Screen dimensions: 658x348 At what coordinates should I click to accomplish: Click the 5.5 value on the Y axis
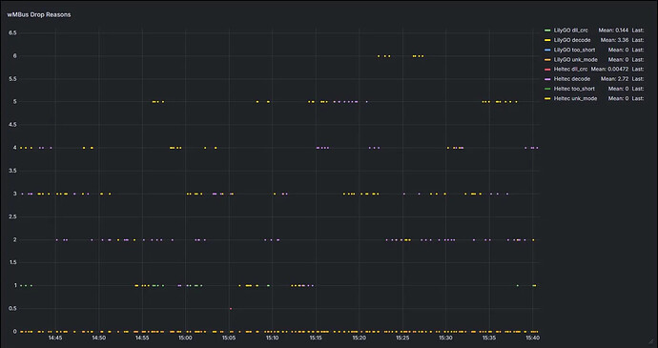point(12,79)
